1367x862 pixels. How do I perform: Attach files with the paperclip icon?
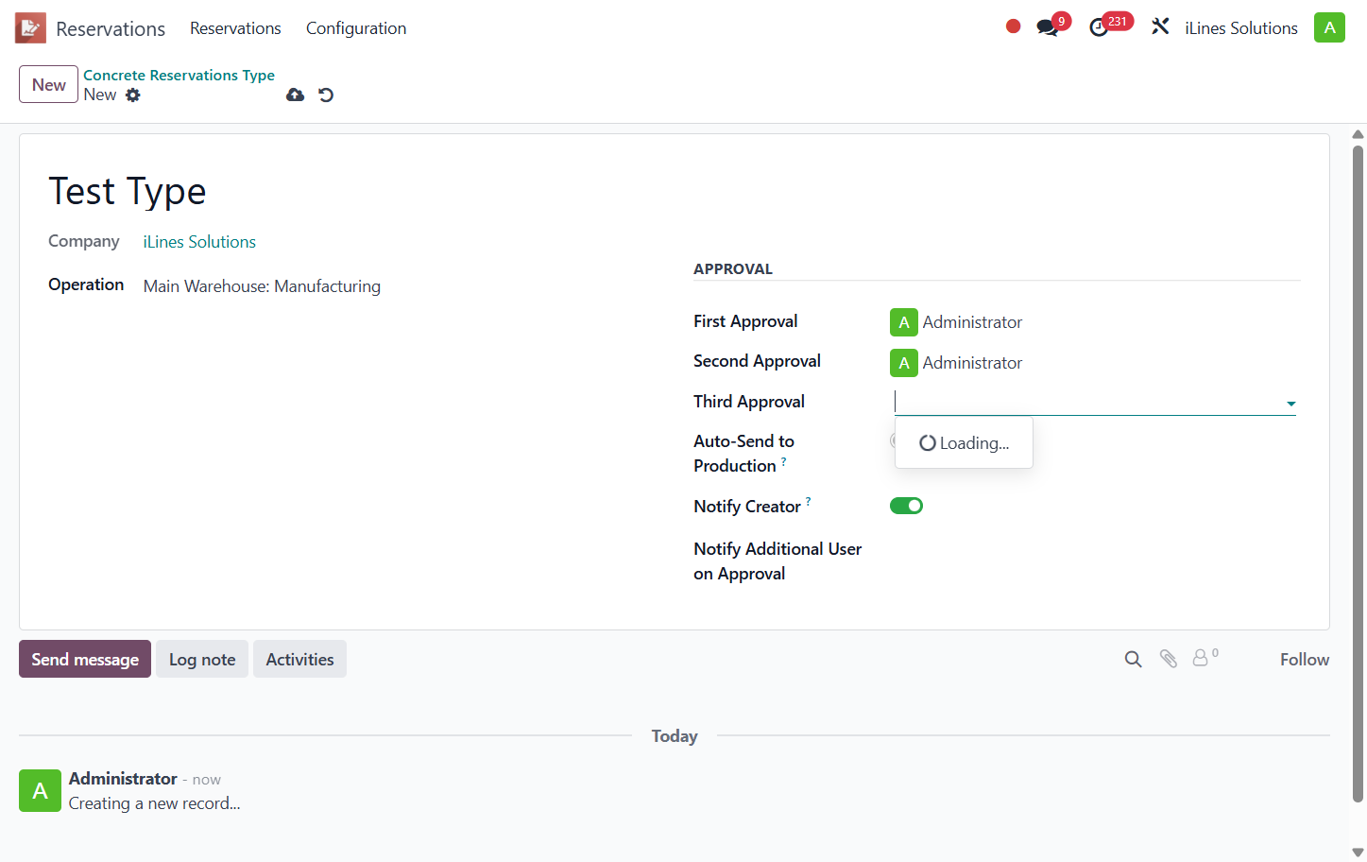pos(1169,659)
